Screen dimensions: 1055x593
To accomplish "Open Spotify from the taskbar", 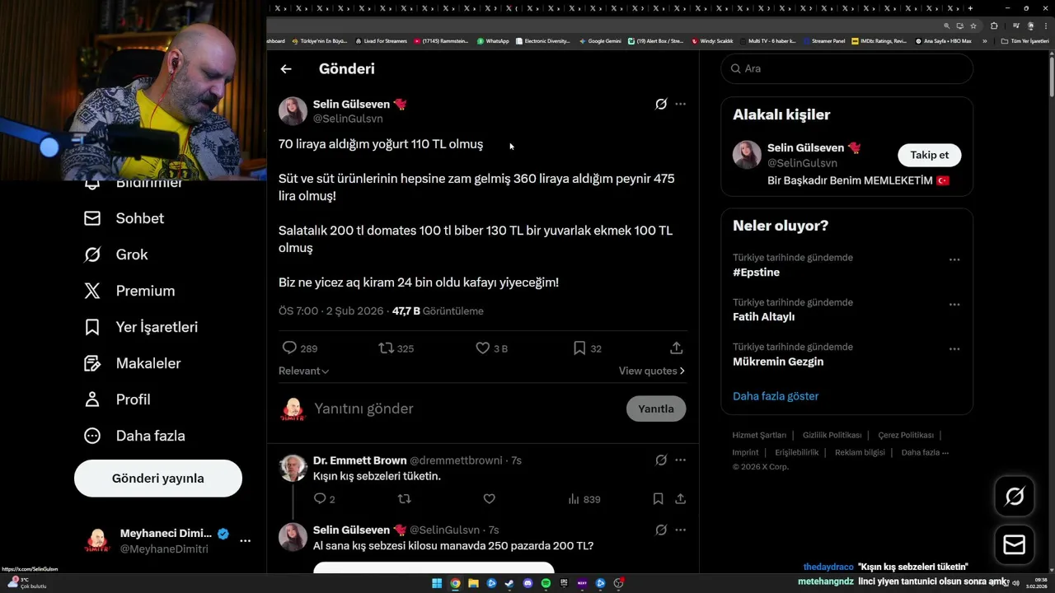I will [x=546, y=583].
